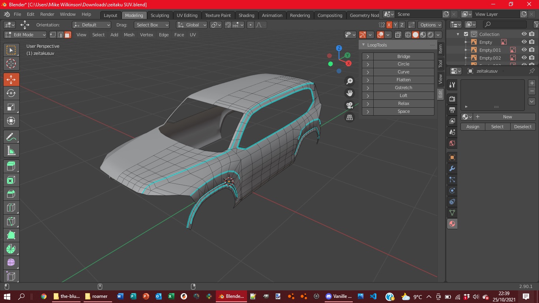Choose the Extrude Region tool
This screenshot has height=303, width=539.
pyautogui.click(x=11, y=166)
